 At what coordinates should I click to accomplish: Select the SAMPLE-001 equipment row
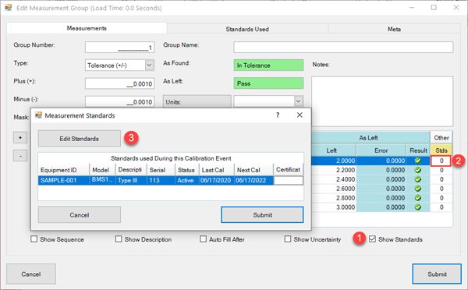tap(170, 180)
